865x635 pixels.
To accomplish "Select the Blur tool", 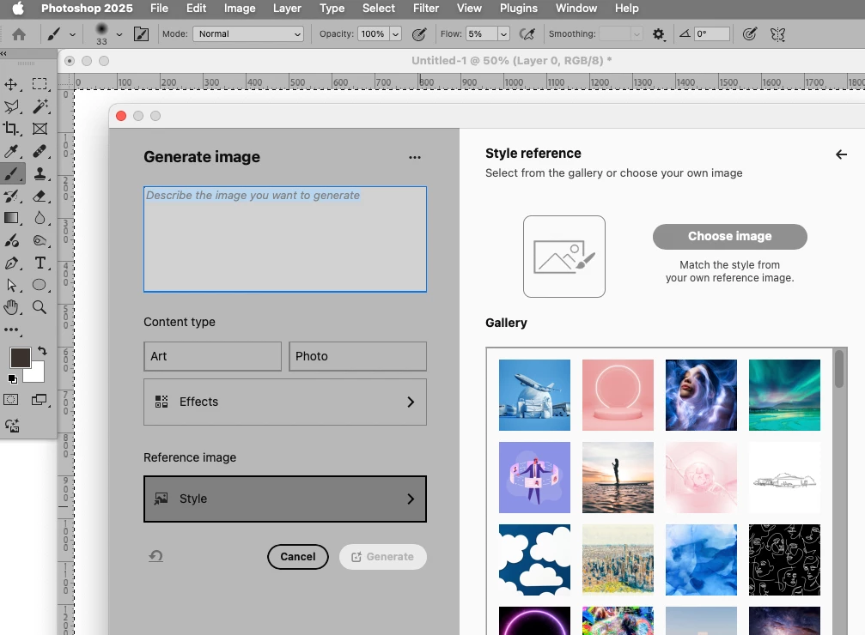I will 40,218.
